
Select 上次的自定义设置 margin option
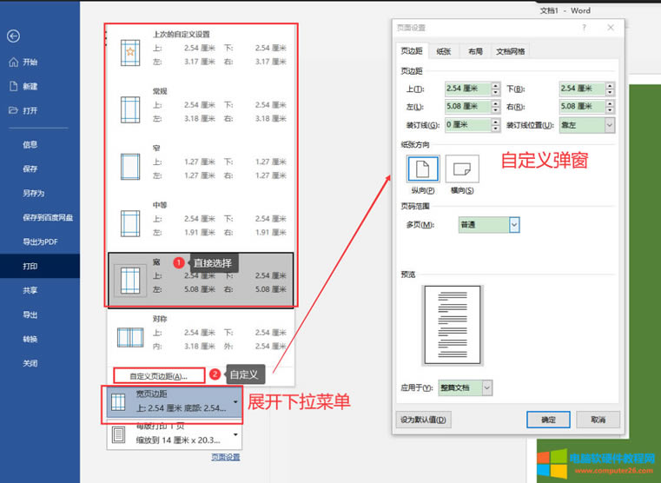tap(129, 52)
